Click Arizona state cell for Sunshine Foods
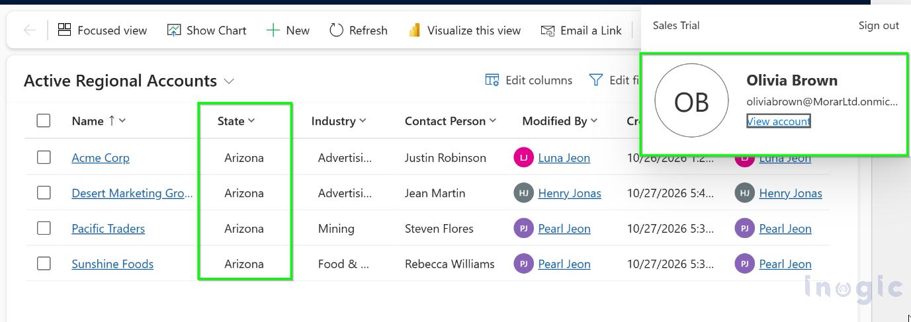The width and height of the screenshot is (911, 322). [x=244, y=264]
